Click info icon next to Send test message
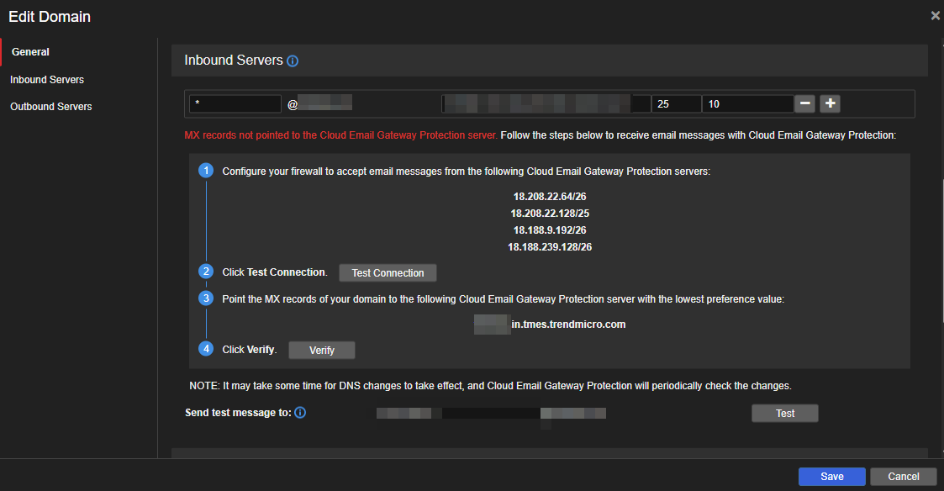Image resolution: width=944 pixels, height=491 pixels. coord(300,413)
